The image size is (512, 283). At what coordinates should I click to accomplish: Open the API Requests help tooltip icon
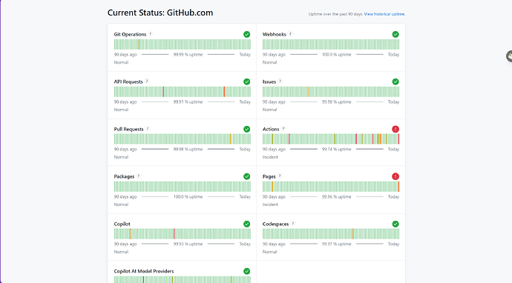pos(147,81)
